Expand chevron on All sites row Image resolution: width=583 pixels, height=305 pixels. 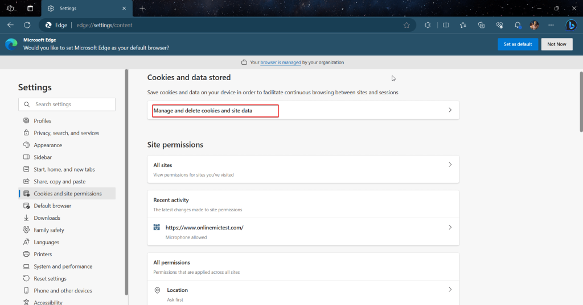point(450,165)
